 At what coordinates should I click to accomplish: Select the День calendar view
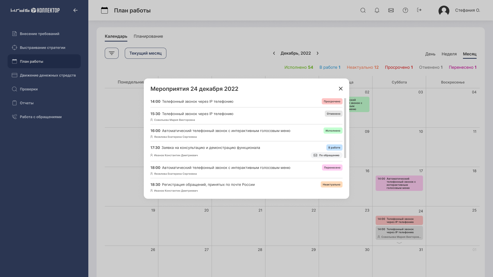point(430,54)
